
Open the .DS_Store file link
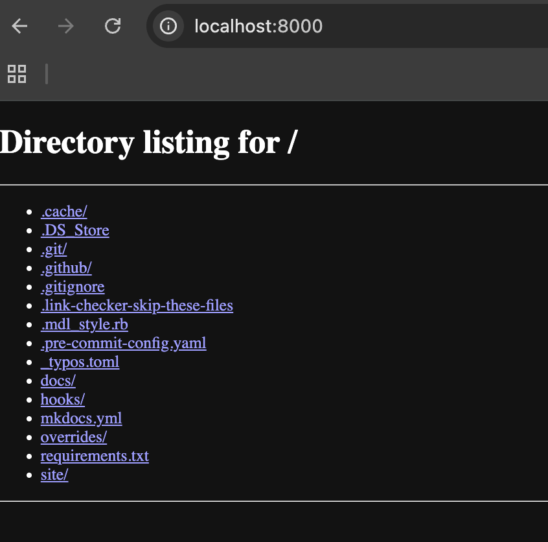point(74,230)
